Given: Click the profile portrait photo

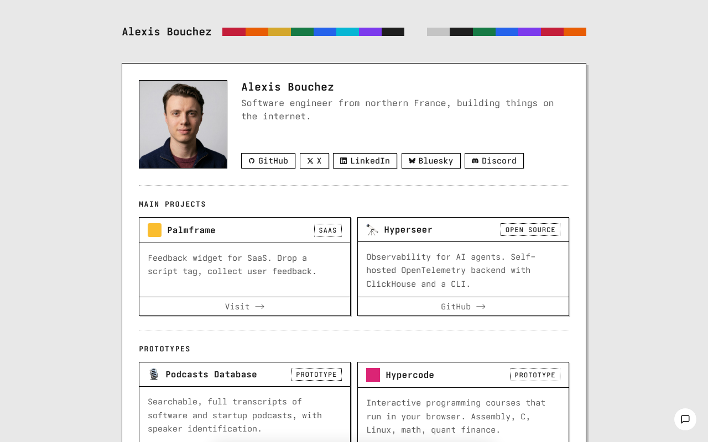Looking at the screenshot, I should (183, 124).
